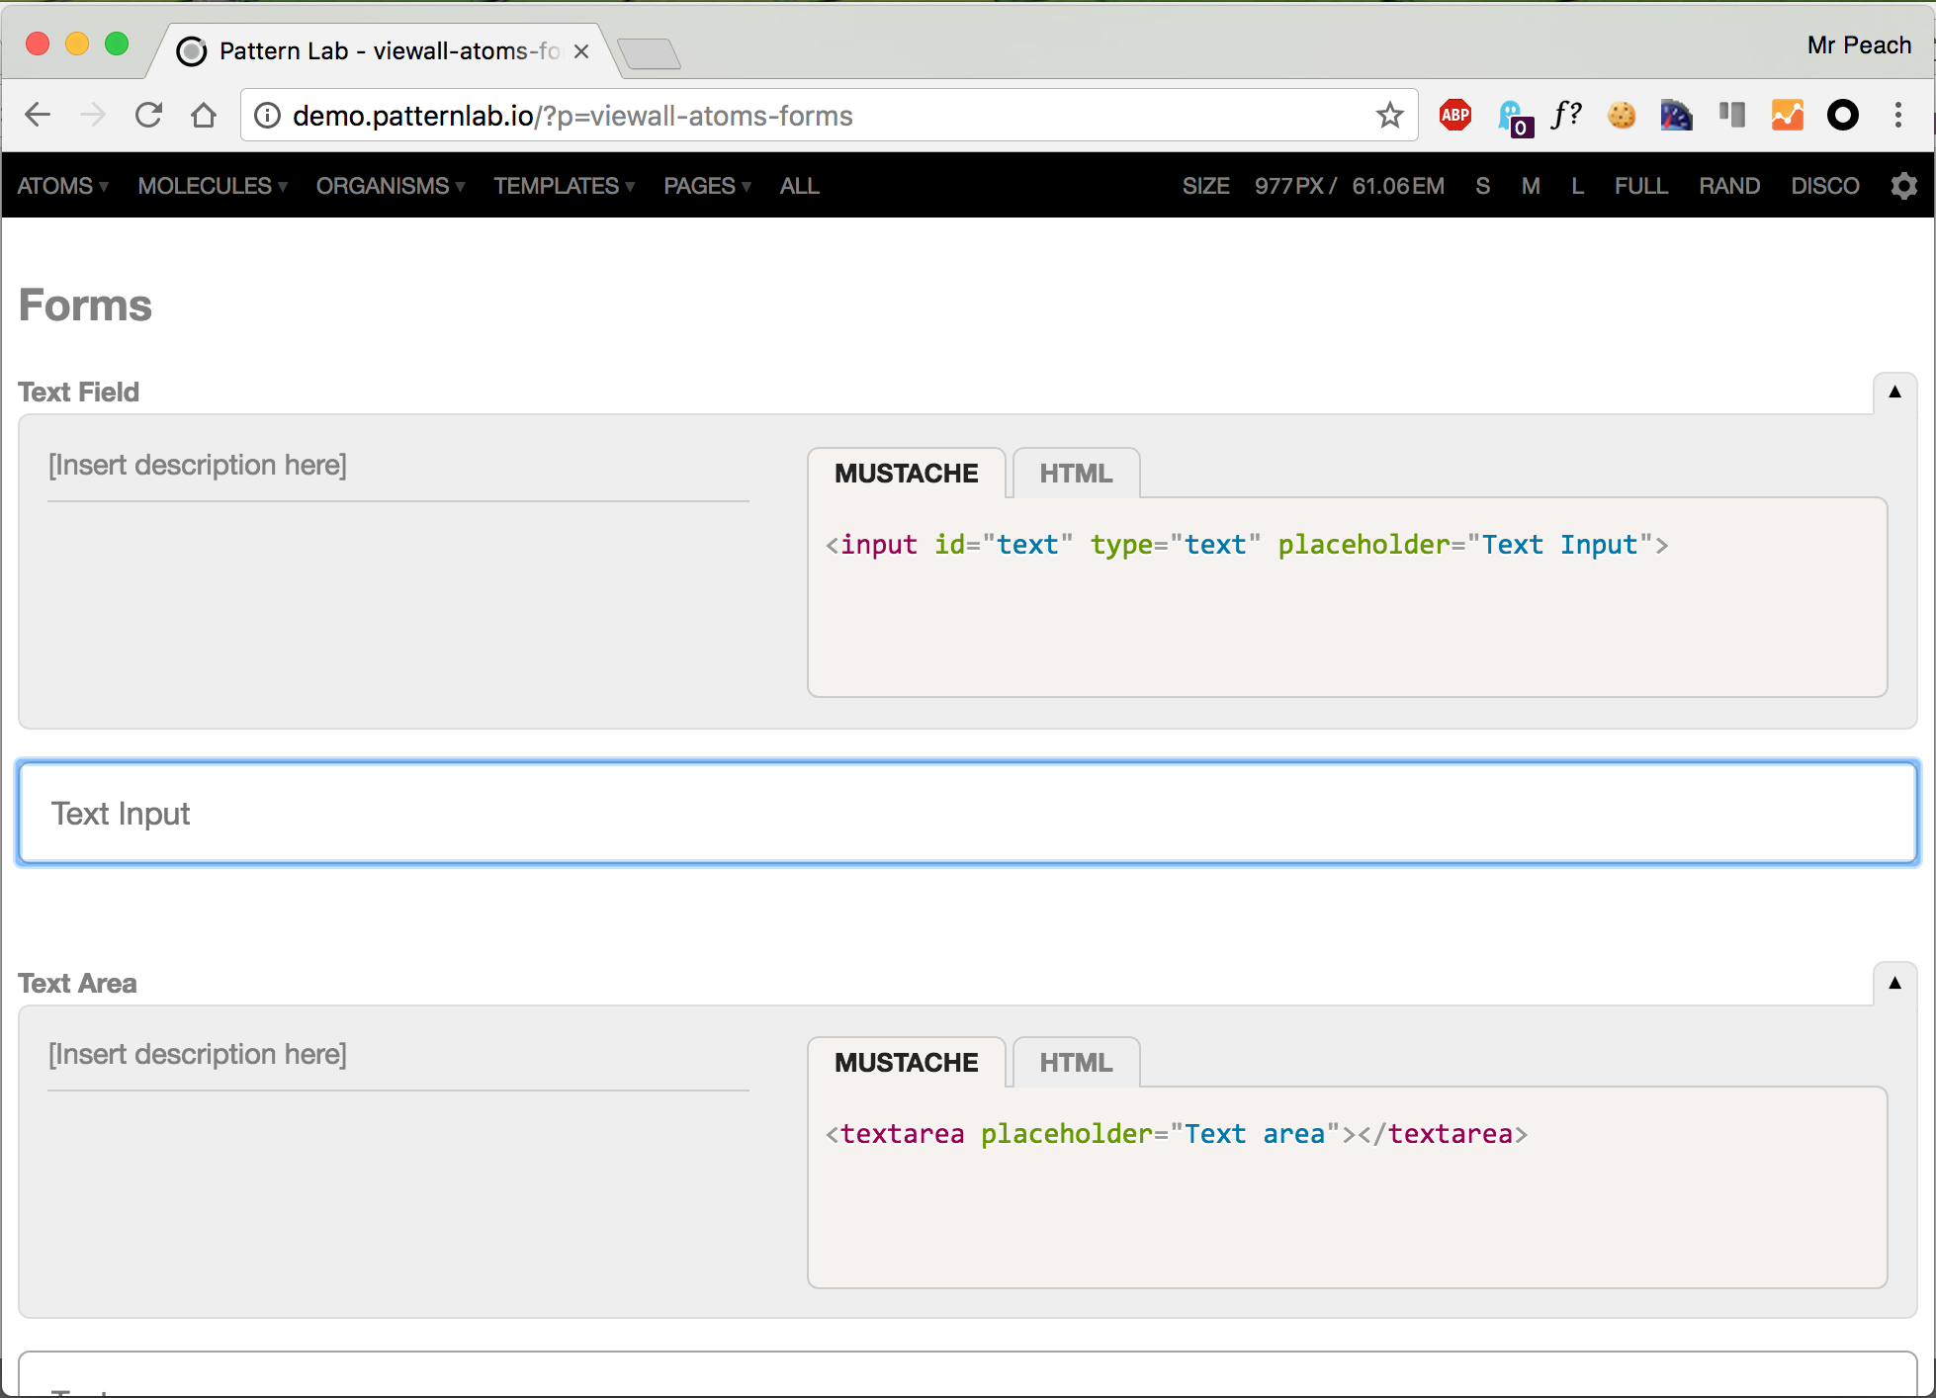The height and width of the screenshot is (1398, 1936).
Task: Open the browser home page icon
Action: pos(204,116)
